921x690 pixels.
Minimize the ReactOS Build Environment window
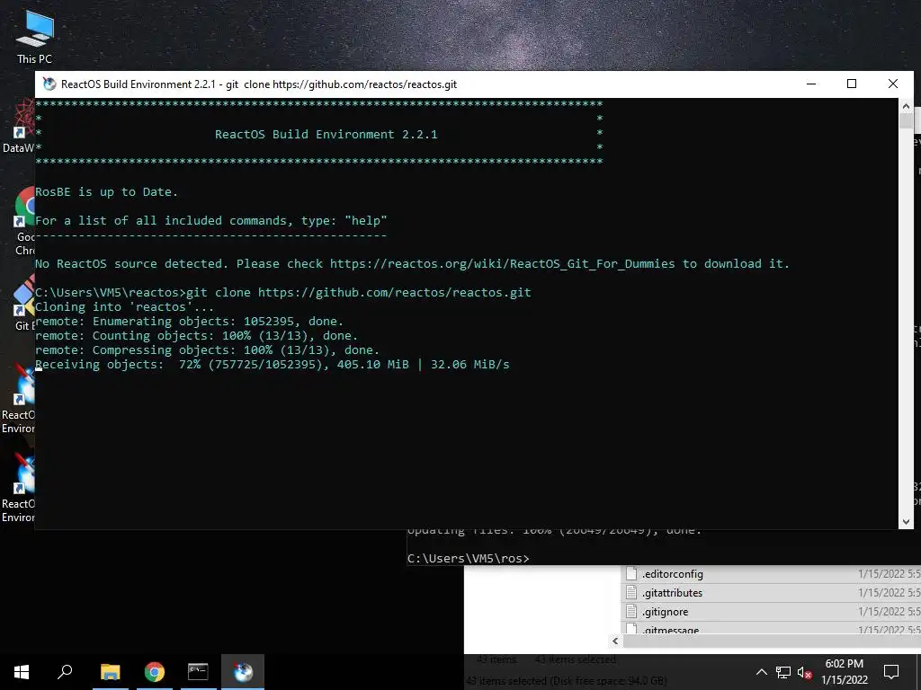tap(811, 84)
